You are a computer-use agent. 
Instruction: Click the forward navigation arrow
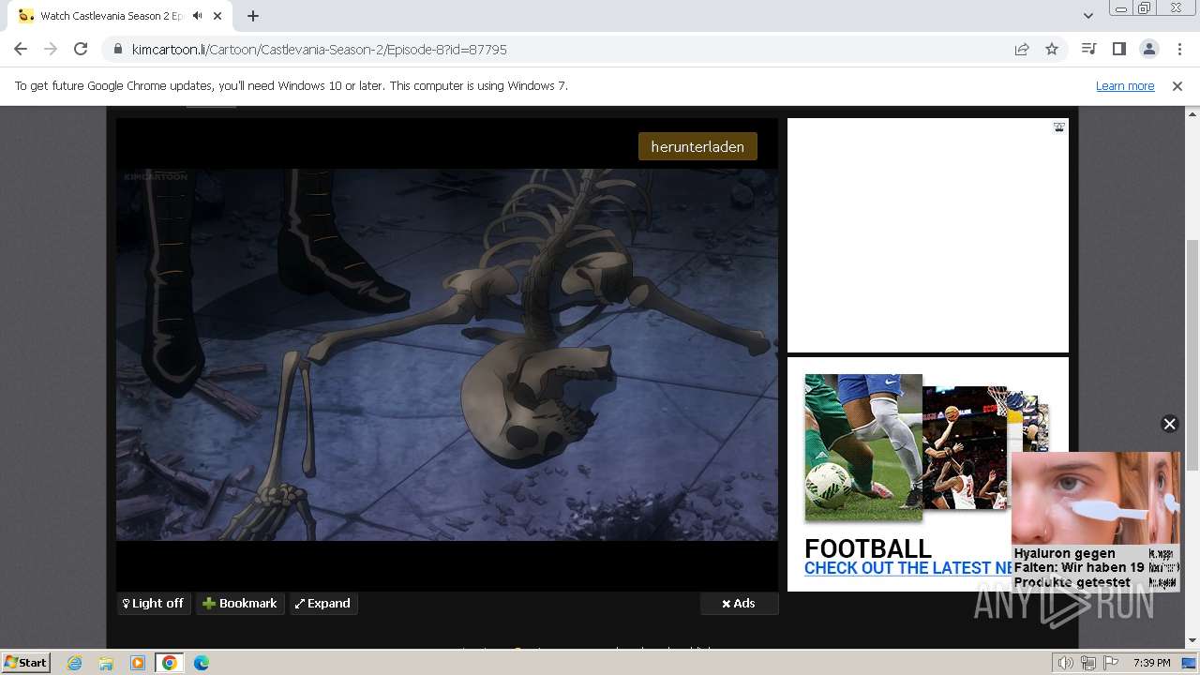[x=51, y=50]
